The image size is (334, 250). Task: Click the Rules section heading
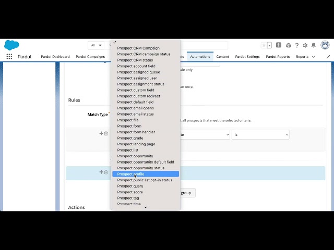pyautogui.click(x=74, y=100)
